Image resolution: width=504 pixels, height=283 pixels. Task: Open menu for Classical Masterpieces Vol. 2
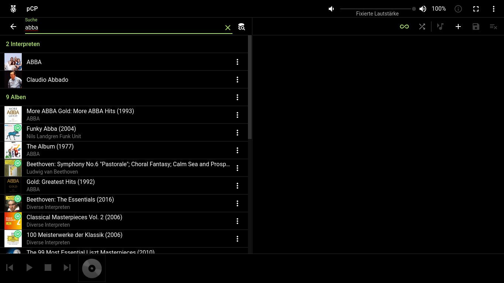coord(237,221)
